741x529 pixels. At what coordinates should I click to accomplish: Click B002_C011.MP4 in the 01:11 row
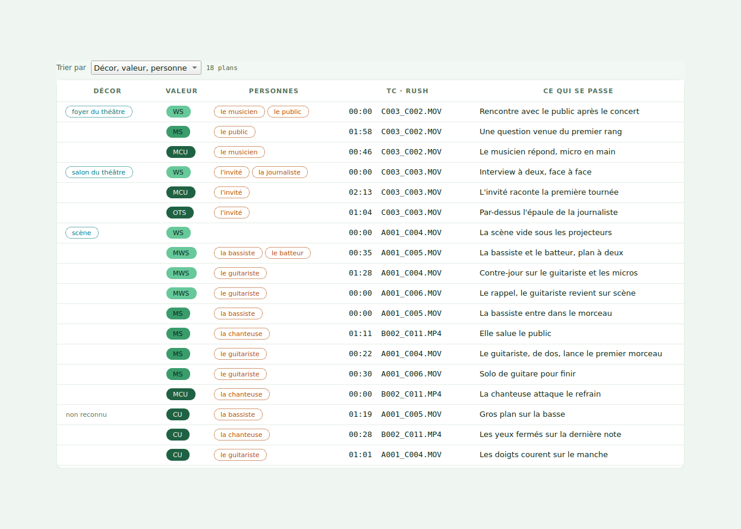tap(411, 334)
